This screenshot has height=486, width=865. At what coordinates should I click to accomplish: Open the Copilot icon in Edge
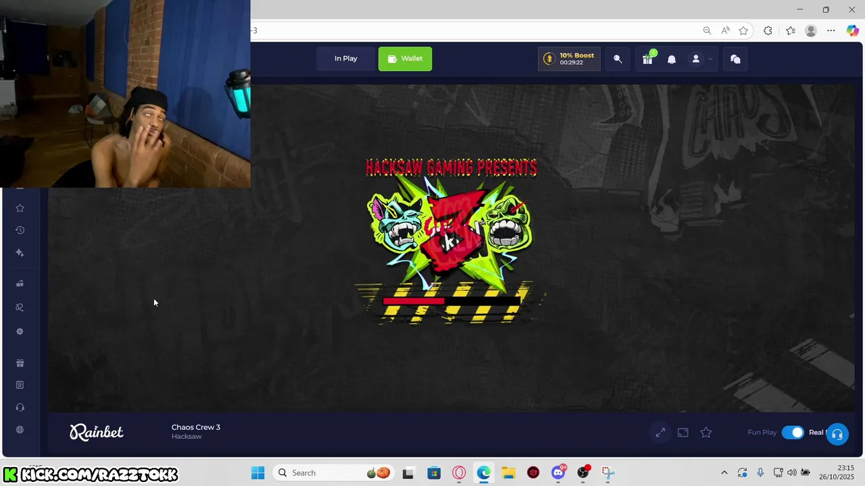(x=853, y=30)
